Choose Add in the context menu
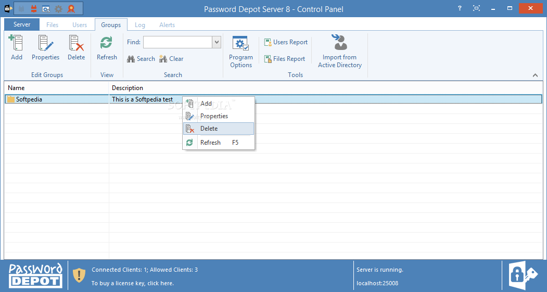The image size is (547, 292). (219, 104)
